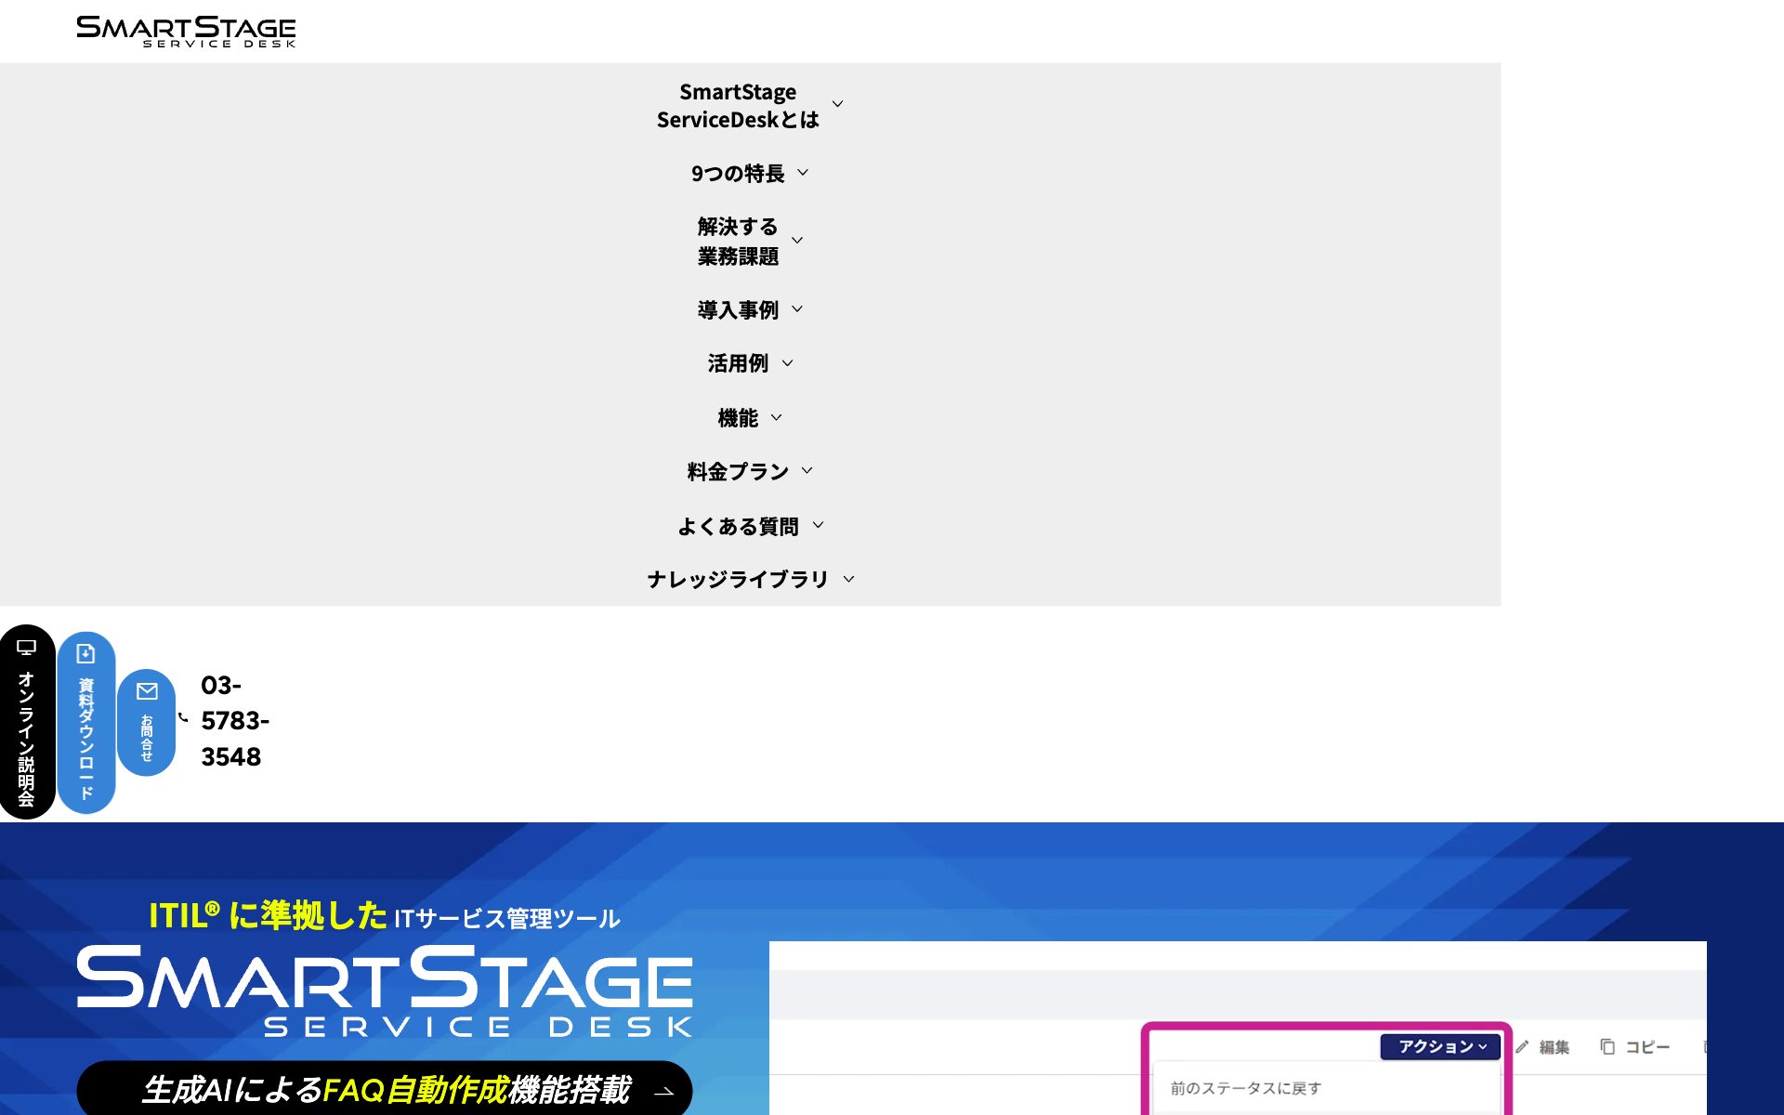Click the monitor icon on オンライン説明会 button
Image resolution: width=1784 pixels, height=1115 pixels.
coord(27,648)
